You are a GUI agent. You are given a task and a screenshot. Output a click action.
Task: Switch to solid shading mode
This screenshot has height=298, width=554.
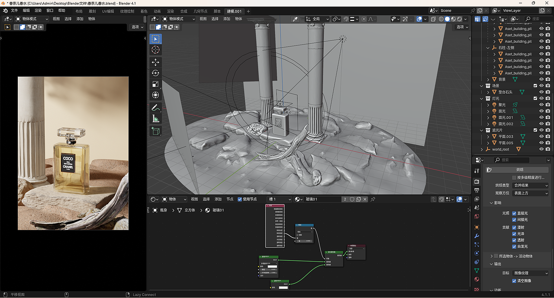coord(447,19)
